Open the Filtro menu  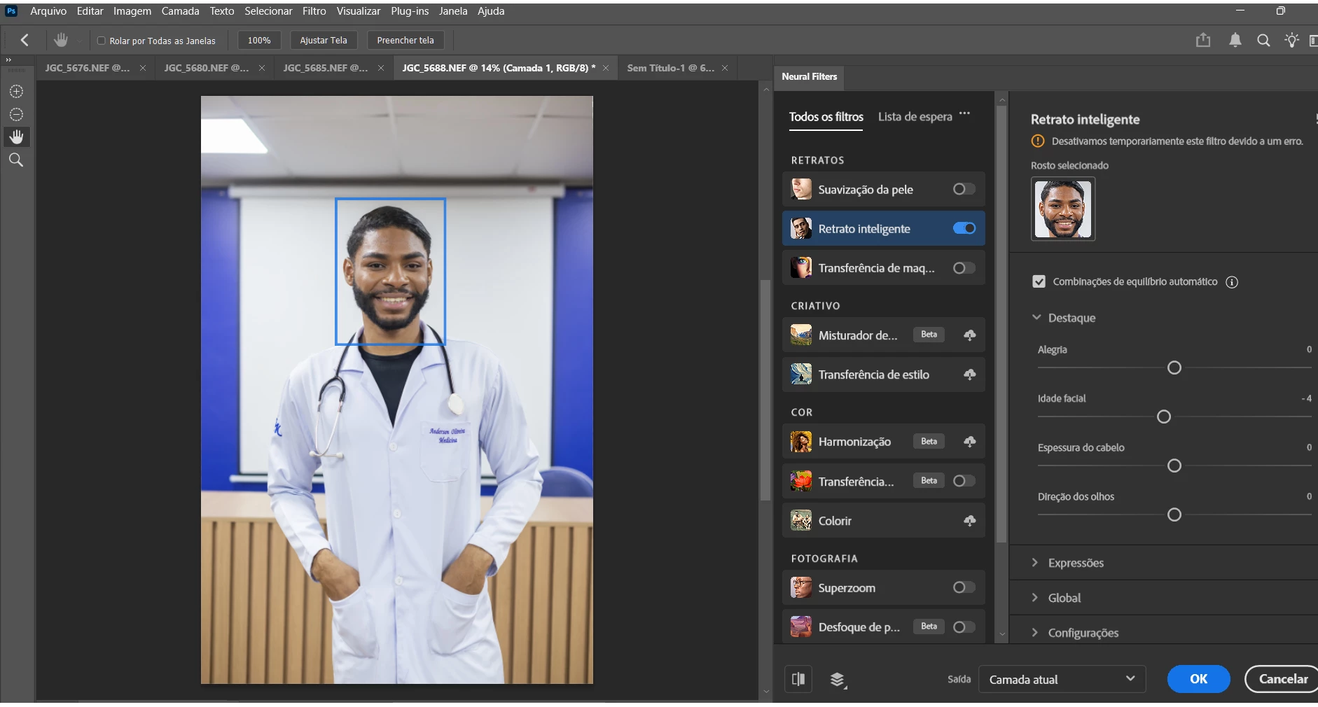[x=314, y=11]
